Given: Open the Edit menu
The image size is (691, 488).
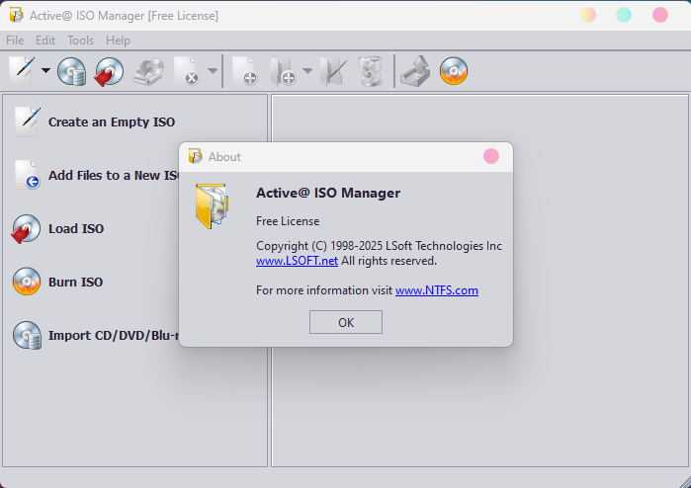Looking at the screenshot, I should pos(45,41).
